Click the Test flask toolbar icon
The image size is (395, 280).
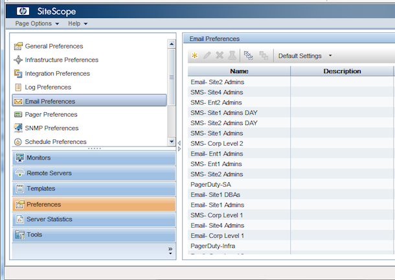pyautogui.click(x=232, y=56)
